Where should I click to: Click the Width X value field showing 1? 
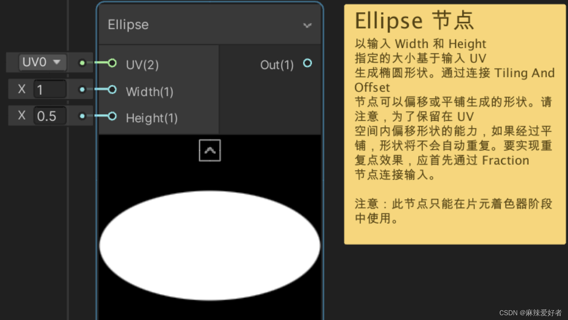[x=50, y=89]
